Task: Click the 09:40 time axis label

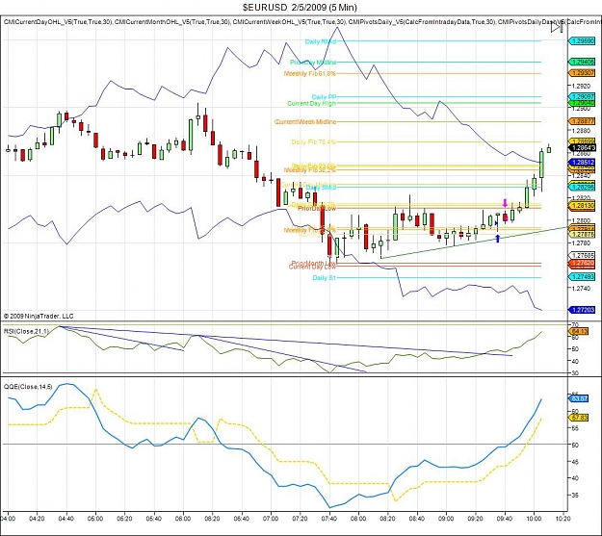Action: [506, 519]
